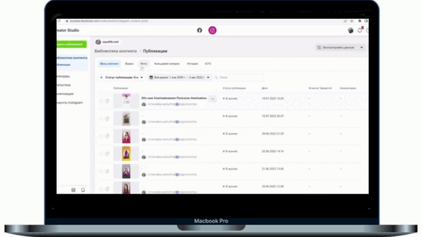Expand arrow next to Экспортировать данные
Screen dimensions: 422x237
[361, 48]
